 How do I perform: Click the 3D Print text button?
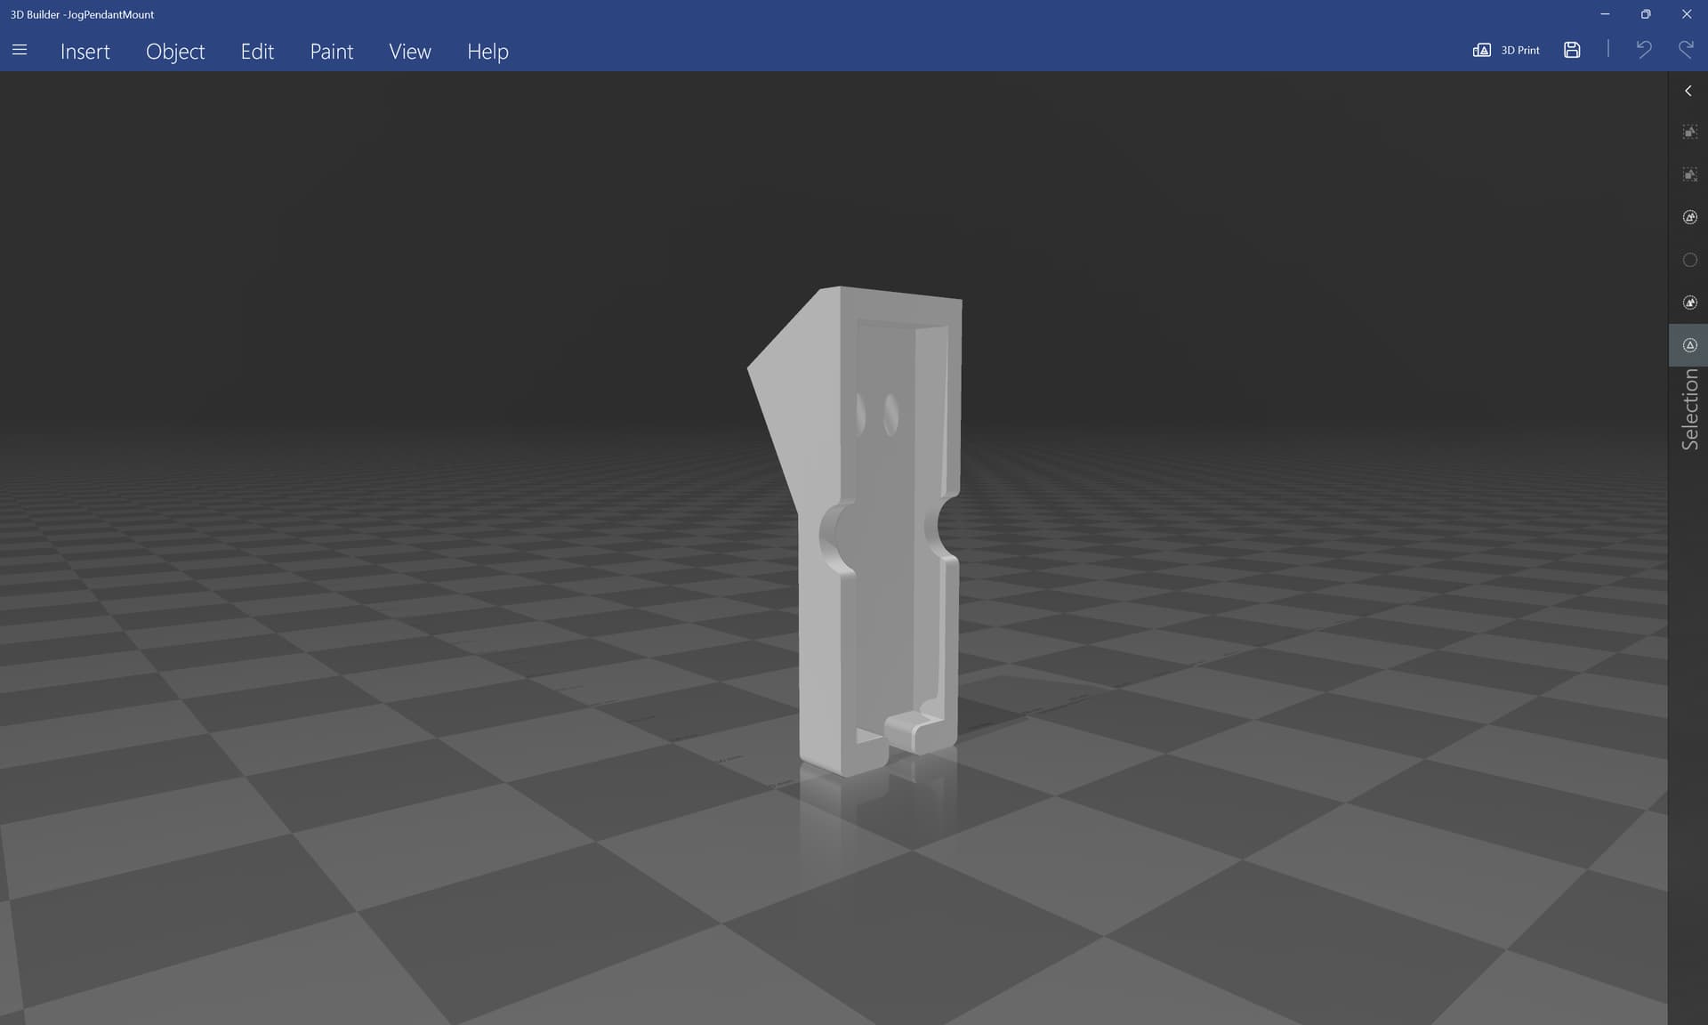point(1519,51)
